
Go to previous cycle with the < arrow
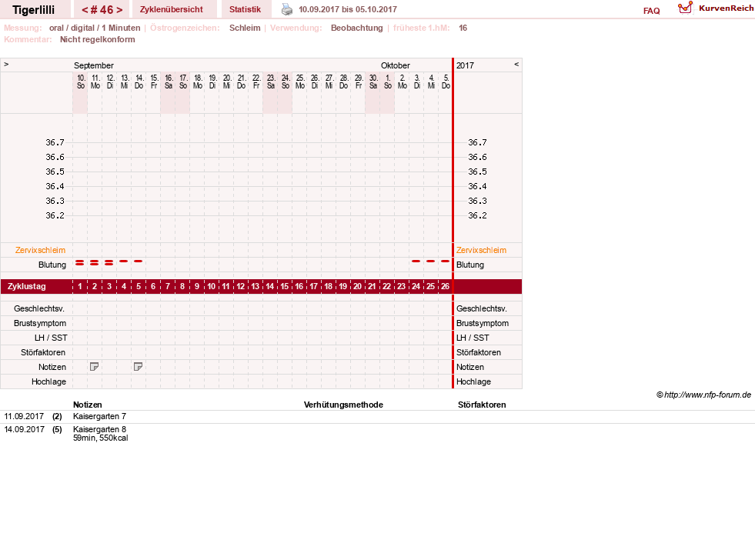click(85, 10)
